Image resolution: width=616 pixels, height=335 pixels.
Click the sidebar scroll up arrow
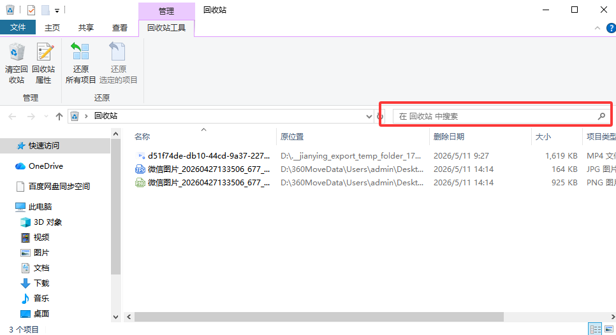(115, 134)
